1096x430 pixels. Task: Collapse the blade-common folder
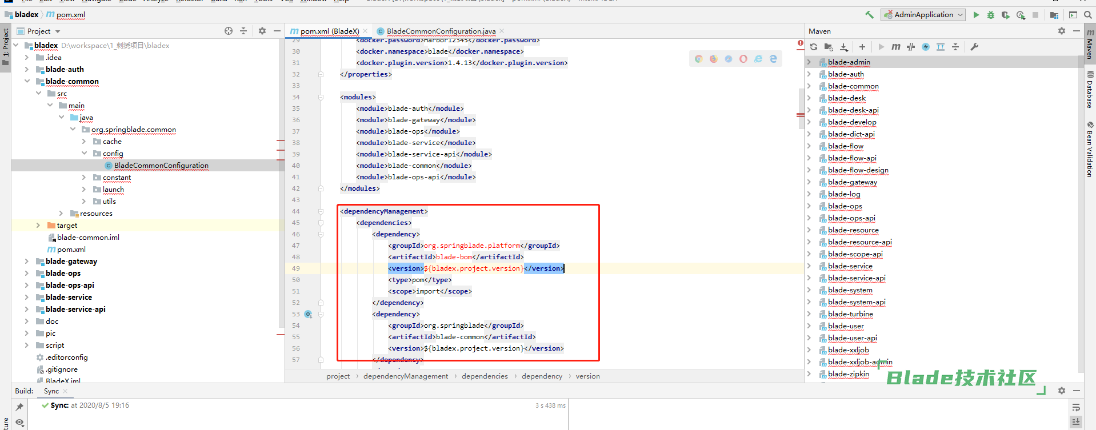click(27, 81)
